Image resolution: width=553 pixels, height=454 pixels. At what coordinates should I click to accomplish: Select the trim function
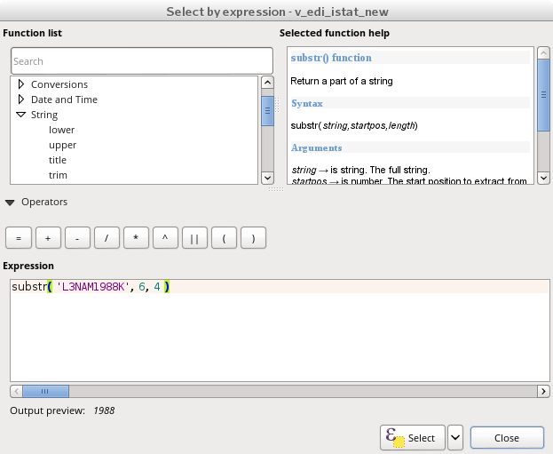point(58,175)
